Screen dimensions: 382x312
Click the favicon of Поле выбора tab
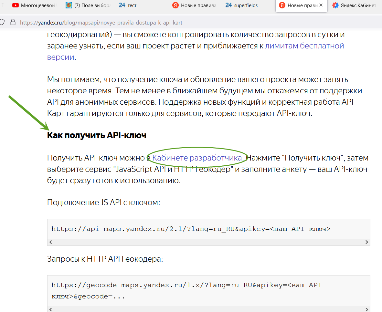pos(69,5)
